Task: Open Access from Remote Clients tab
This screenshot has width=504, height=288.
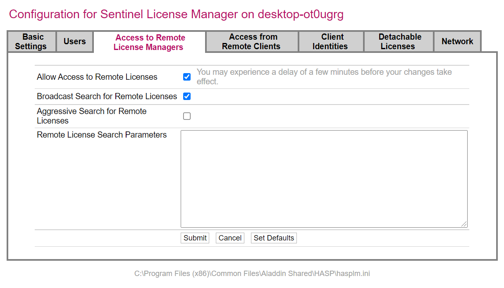Action: coord(252,42)
